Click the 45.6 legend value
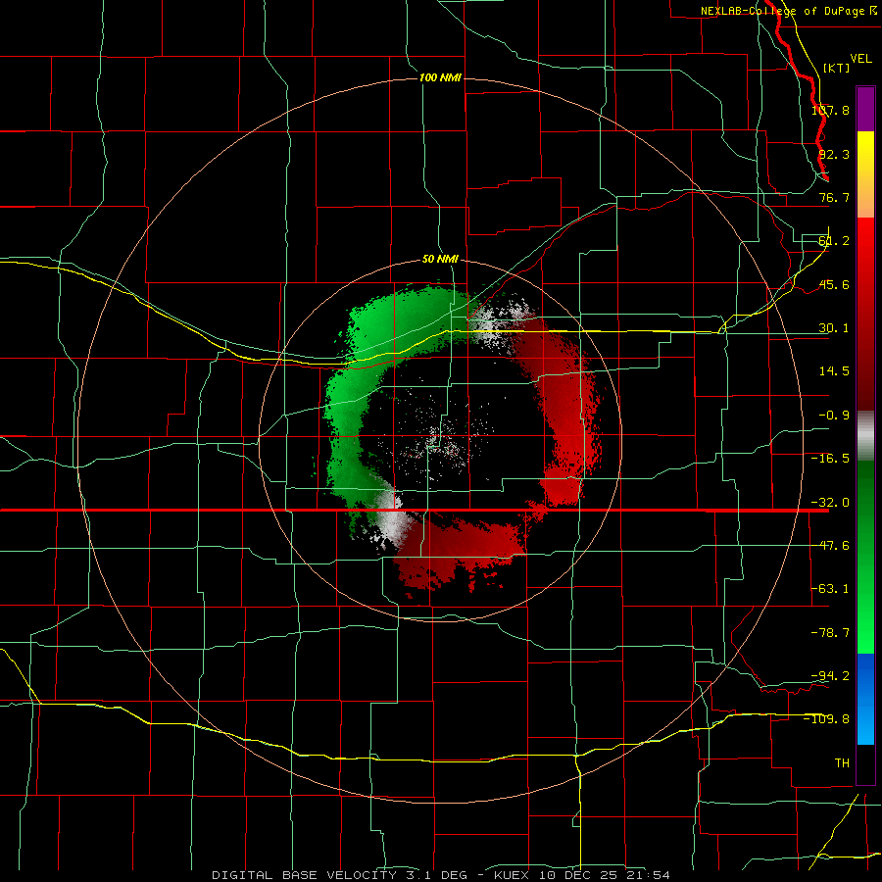The width and height of the screenshot is (882, 882). [x=834, y=284]
